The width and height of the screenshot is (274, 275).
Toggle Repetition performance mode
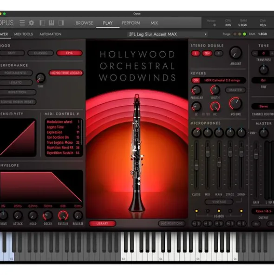(x=18, y=92)
